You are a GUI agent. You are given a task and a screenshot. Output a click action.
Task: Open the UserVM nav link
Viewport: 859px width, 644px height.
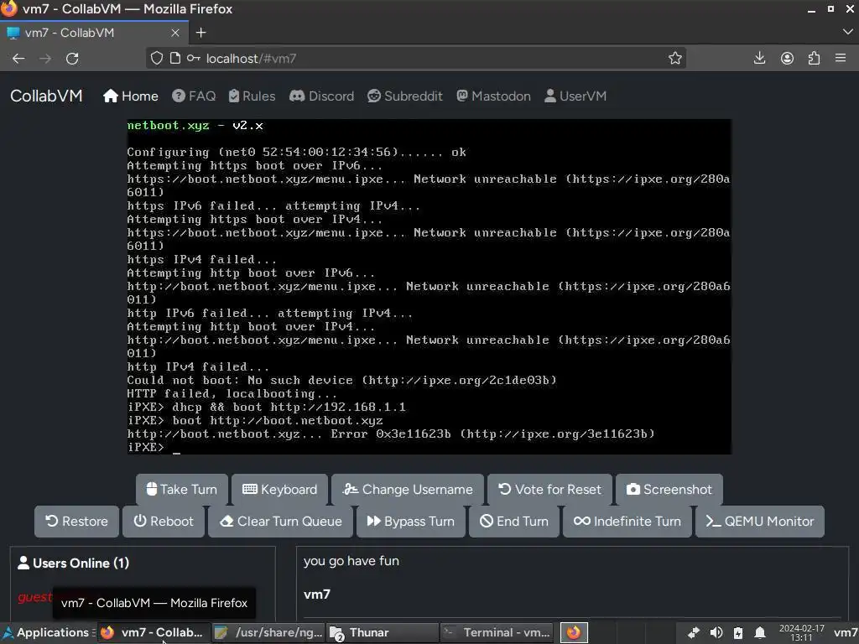[x=575, y=96]
